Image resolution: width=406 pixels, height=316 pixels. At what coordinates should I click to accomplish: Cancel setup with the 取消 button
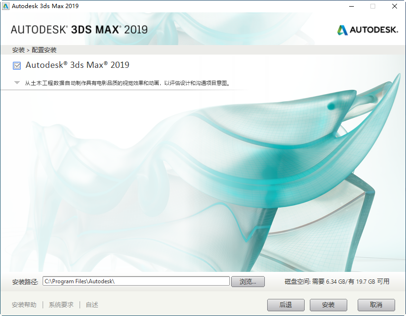[x=376, y=305]
